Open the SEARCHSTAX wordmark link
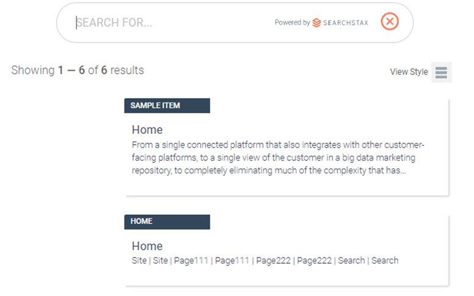Screen dimensions: 474x296 [x=345, y=23]
